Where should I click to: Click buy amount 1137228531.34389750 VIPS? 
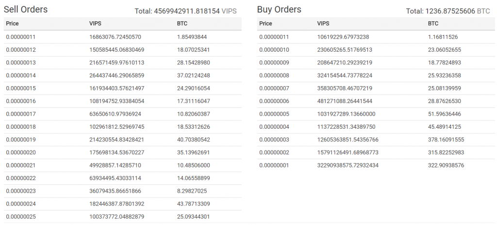coord(346,127)
